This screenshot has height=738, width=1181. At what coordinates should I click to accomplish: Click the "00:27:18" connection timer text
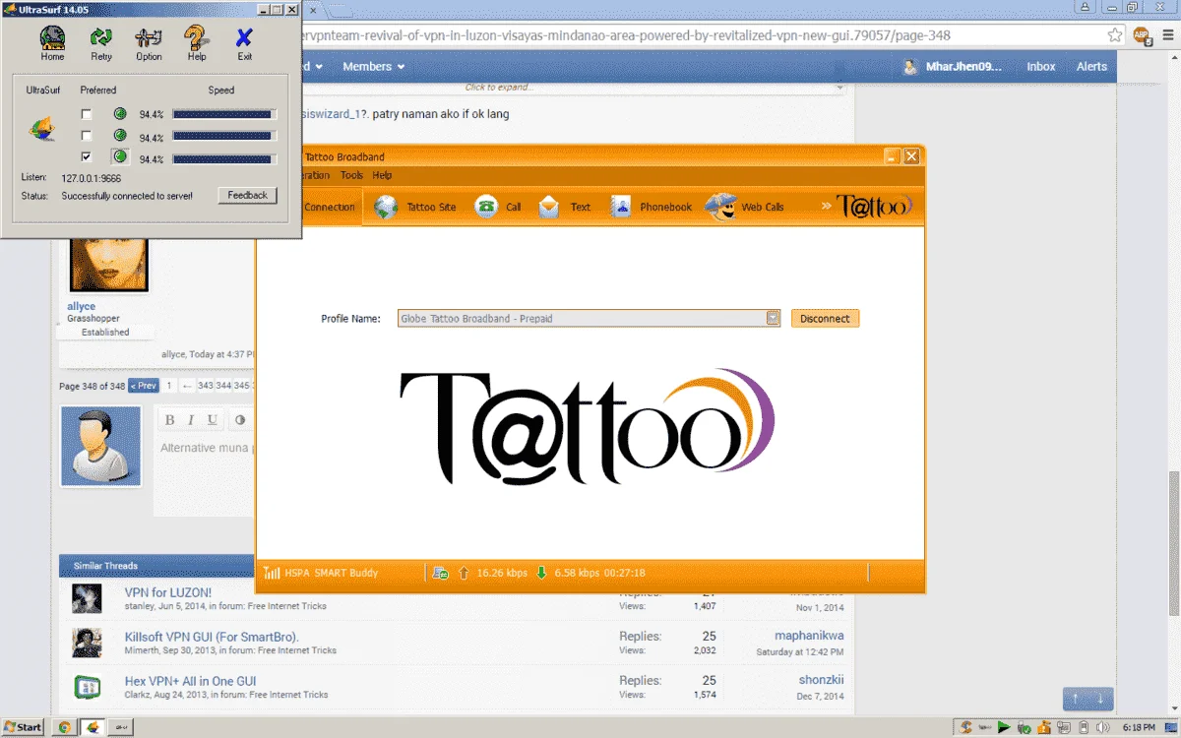click(625, 572)
